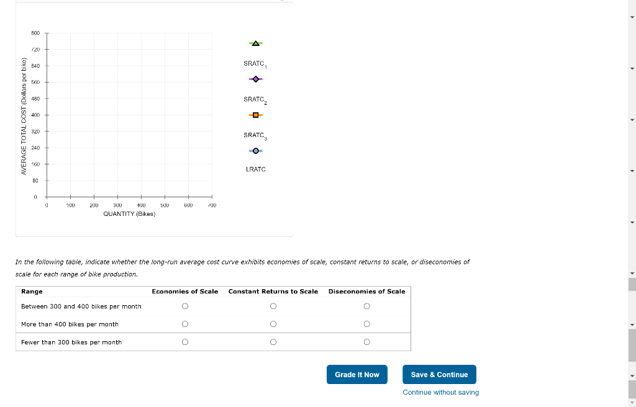The width and height of the screenshot is (636, 407).
Task: Select the purple SRATC2 diamond legend marker
Action: click(255, 79)
